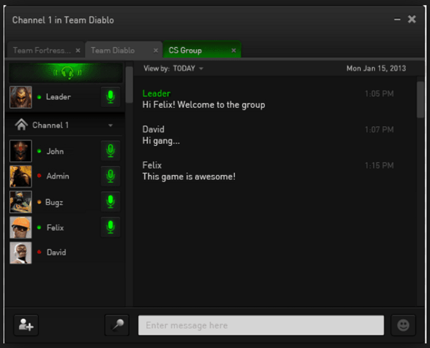Click the message 'This game is awesome!'
430x348 pixels.
coord(189,177)
